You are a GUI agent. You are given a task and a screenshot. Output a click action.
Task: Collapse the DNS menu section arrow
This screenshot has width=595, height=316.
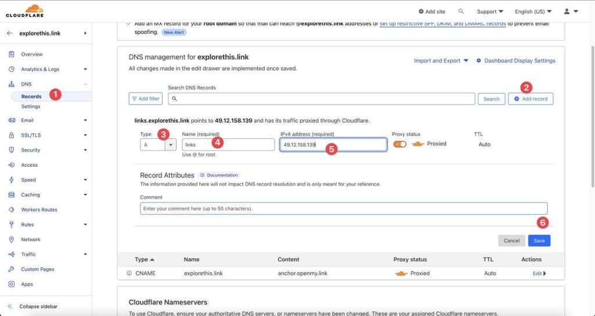[x=85, y=84]
